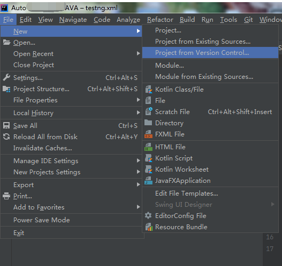Click the Kotlin Worksheet icon
This screenshot has width=282, height=266.
point(149,169)
